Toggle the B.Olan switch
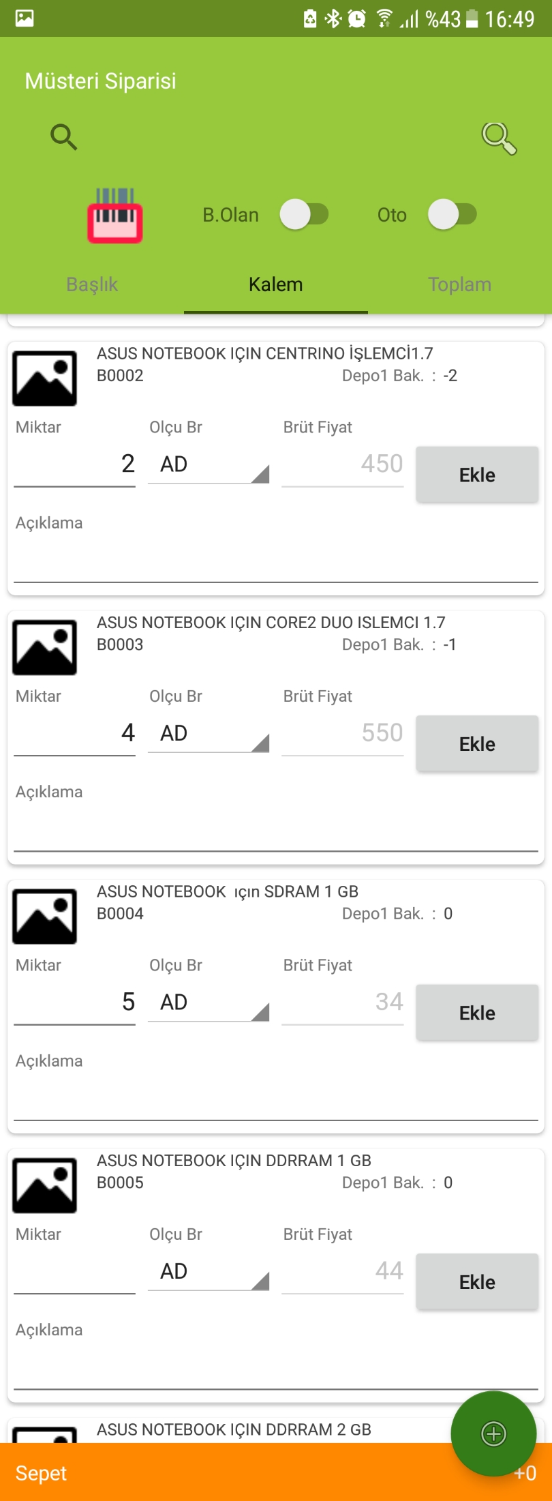 [x=304, y=215]
